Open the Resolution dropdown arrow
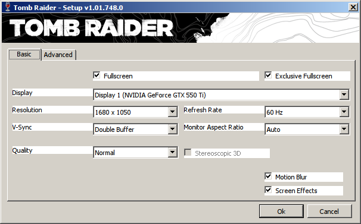 point(172,112)
